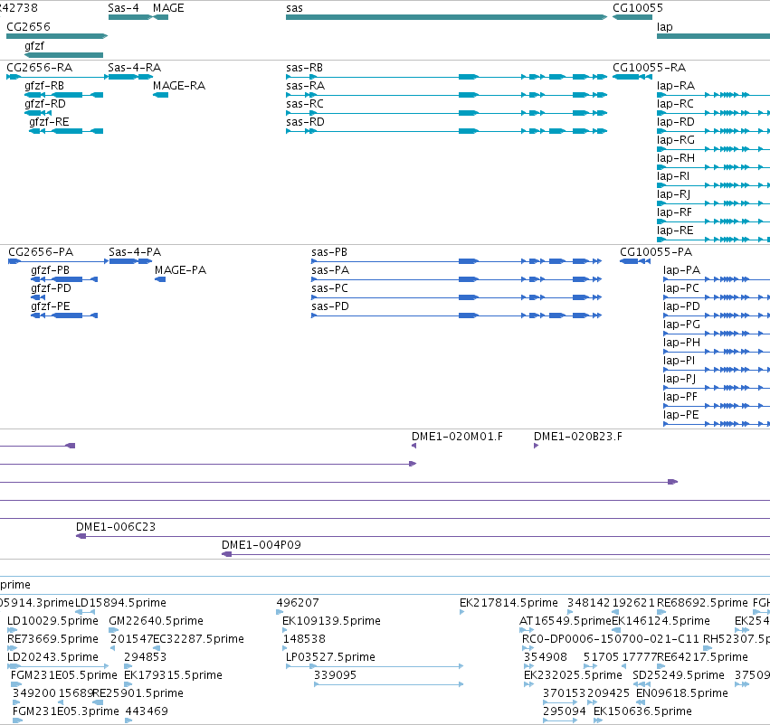Select protein sas-PC
The image size is (770, 725).
pos(456,297)
